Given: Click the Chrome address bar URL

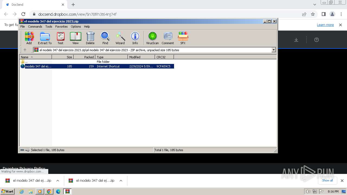Looking at the screenshot, I should 78,14.
